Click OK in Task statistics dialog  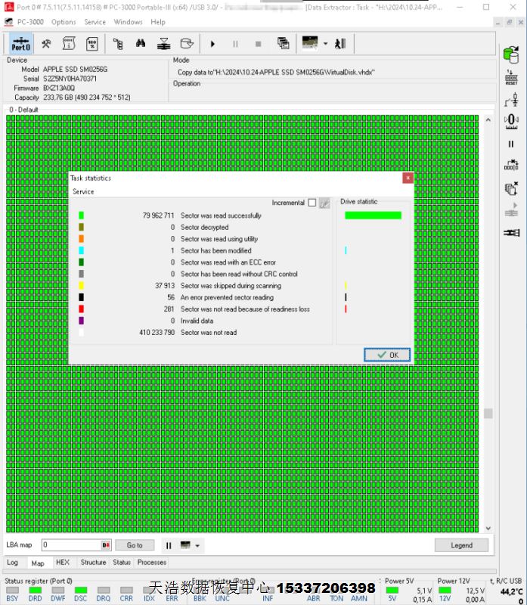[x=387, y=355]
